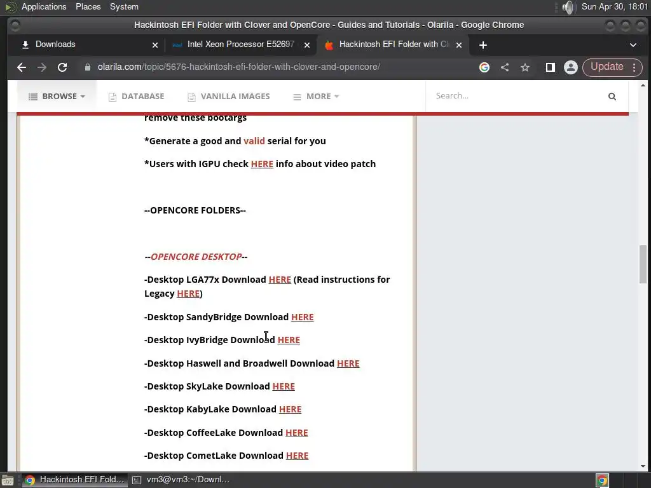Go back to the previous page
Image resolution: width=651 pixels, height=488 pixels.
click(x=21, y=67)
